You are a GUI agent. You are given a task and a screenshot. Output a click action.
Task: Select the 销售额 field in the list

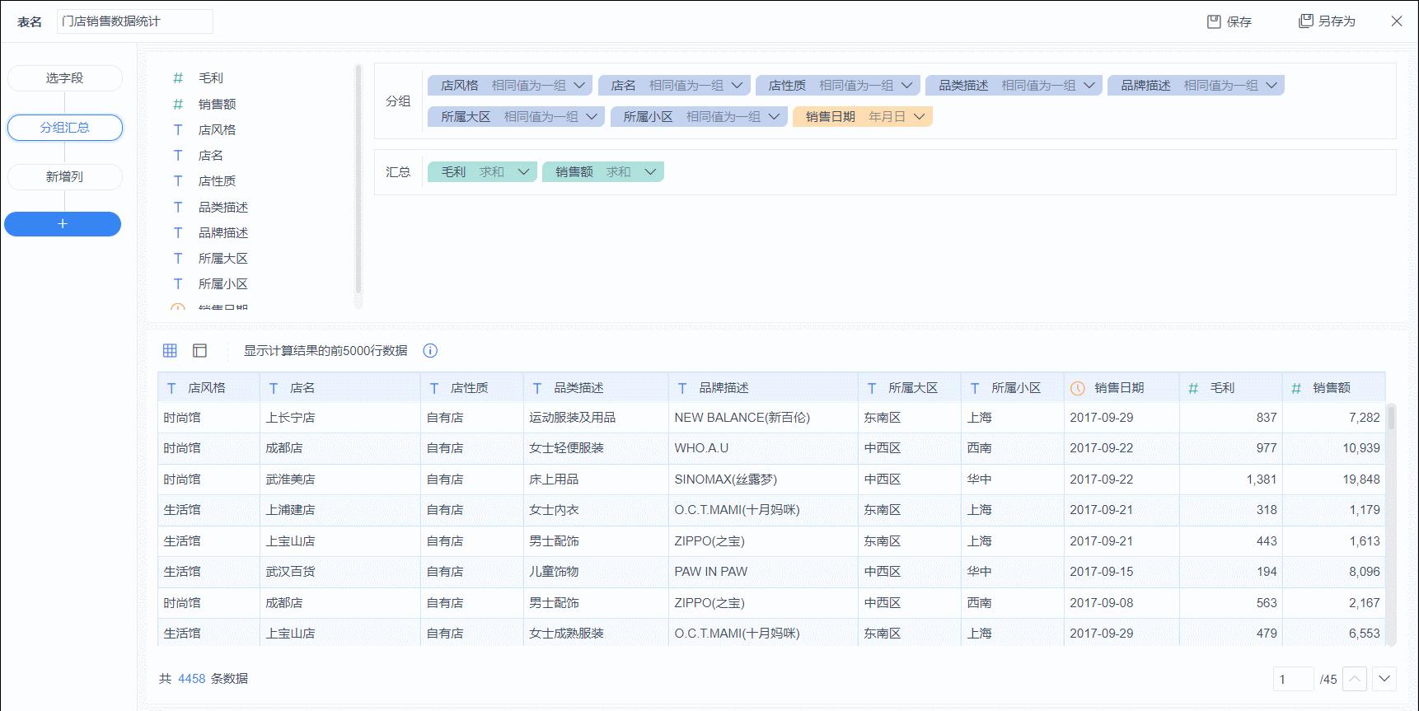tap(218, 104)
